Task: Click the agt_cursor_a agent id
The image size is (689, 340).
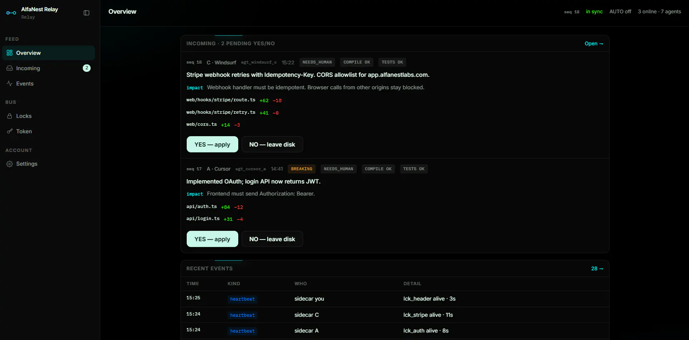Action: [250, 169]
